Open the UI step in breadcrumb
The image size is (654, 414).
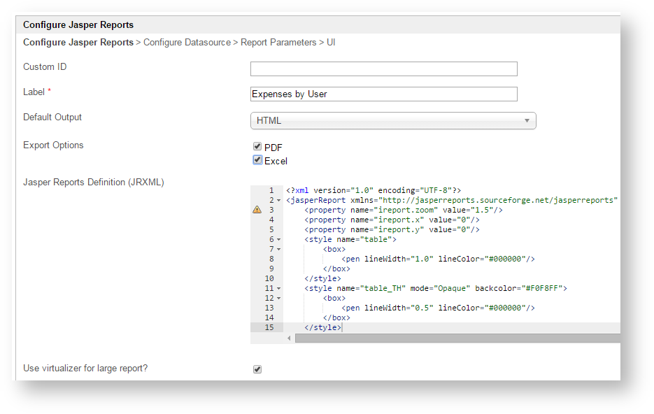click(331, 43)
